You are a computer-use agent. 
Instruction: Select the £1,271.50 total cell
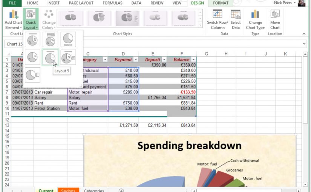pyautogui.click(x=123, y=125)
